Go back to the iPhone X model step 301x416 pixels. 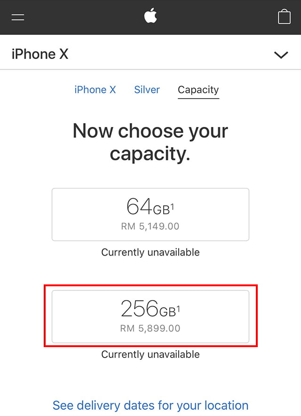click(x=95, y=90)
